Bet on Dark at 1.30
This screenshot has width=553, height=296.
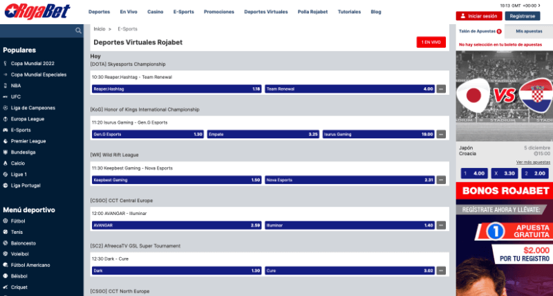(177, 270)
